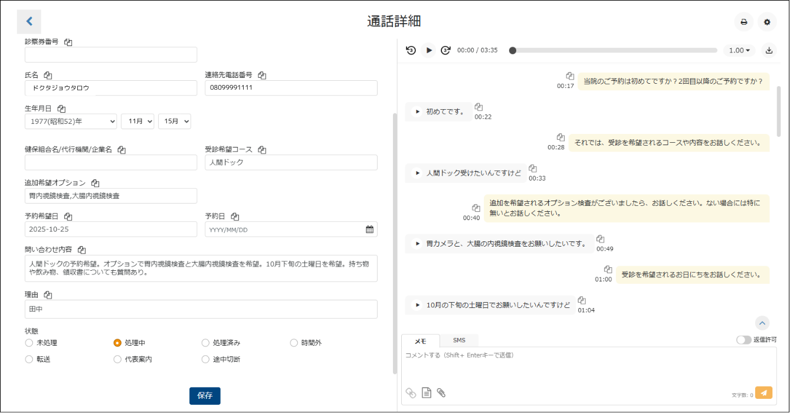Open playback speed 1.00 dropdown
Screen dimensions: 790x413
(x=739, y=50)
